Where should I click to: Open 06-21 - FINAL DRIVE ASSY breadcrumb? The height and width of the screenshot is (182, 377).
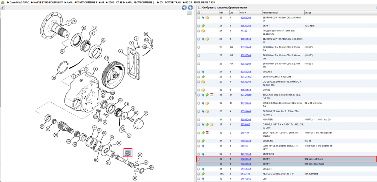point(200,2)
